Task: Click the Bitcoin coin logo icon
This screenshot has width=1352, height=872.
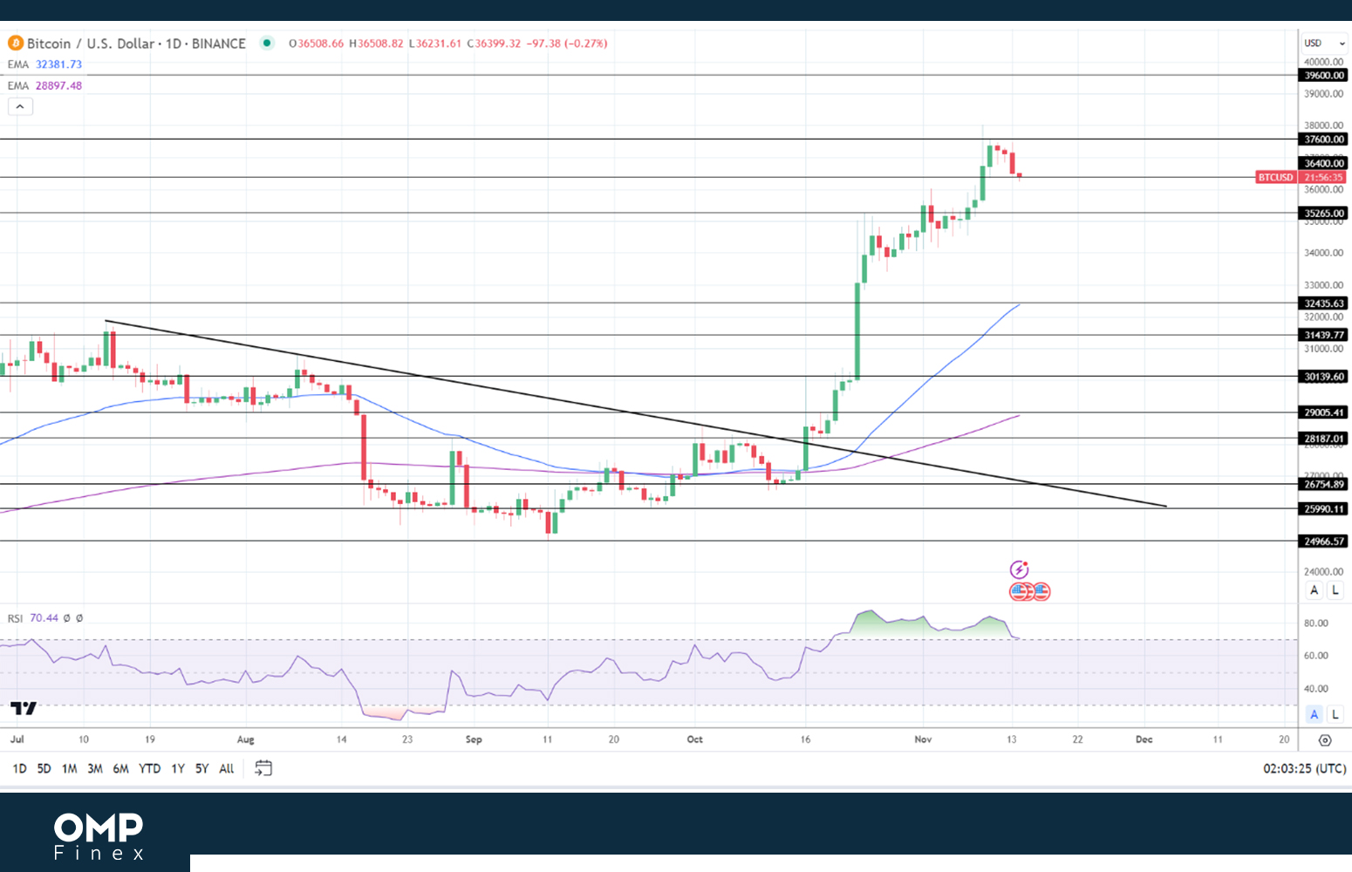Action: coord(16,44)
